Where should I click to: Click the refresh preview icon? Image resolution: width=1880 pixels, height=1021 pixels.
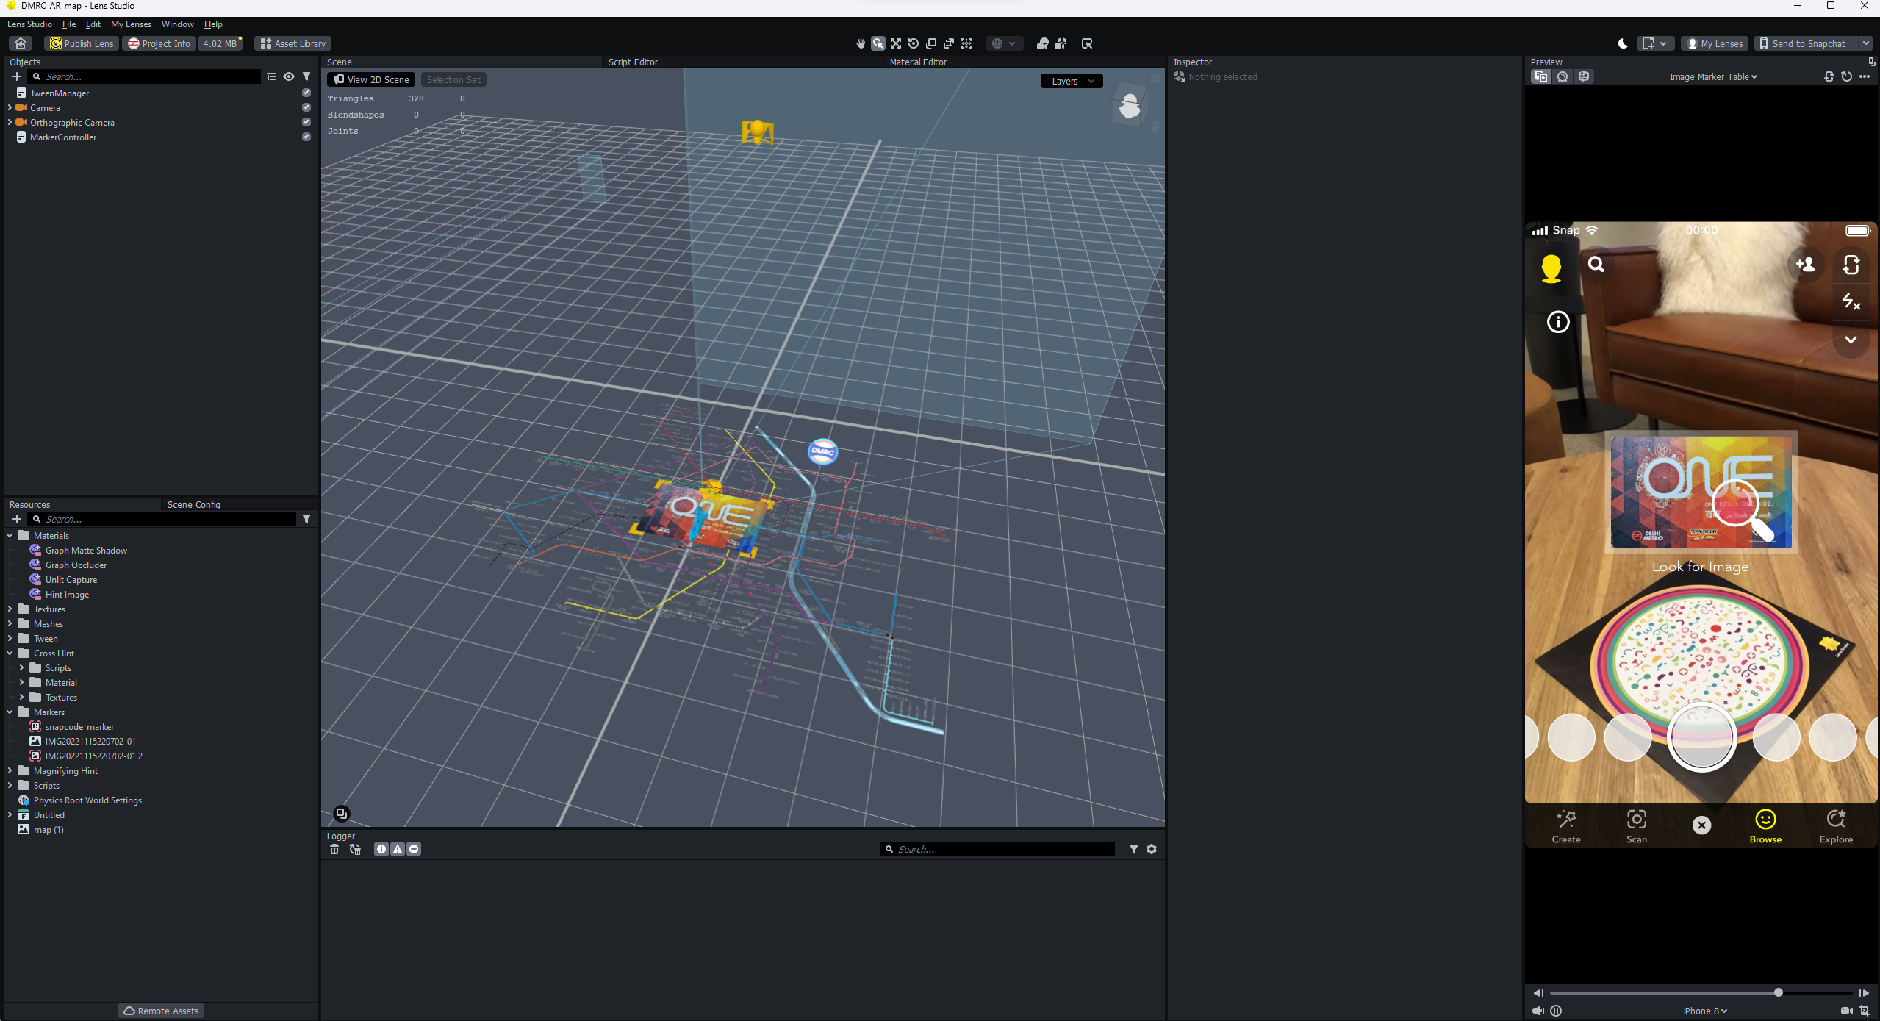pyautogui.click(x=1846, y=76)
